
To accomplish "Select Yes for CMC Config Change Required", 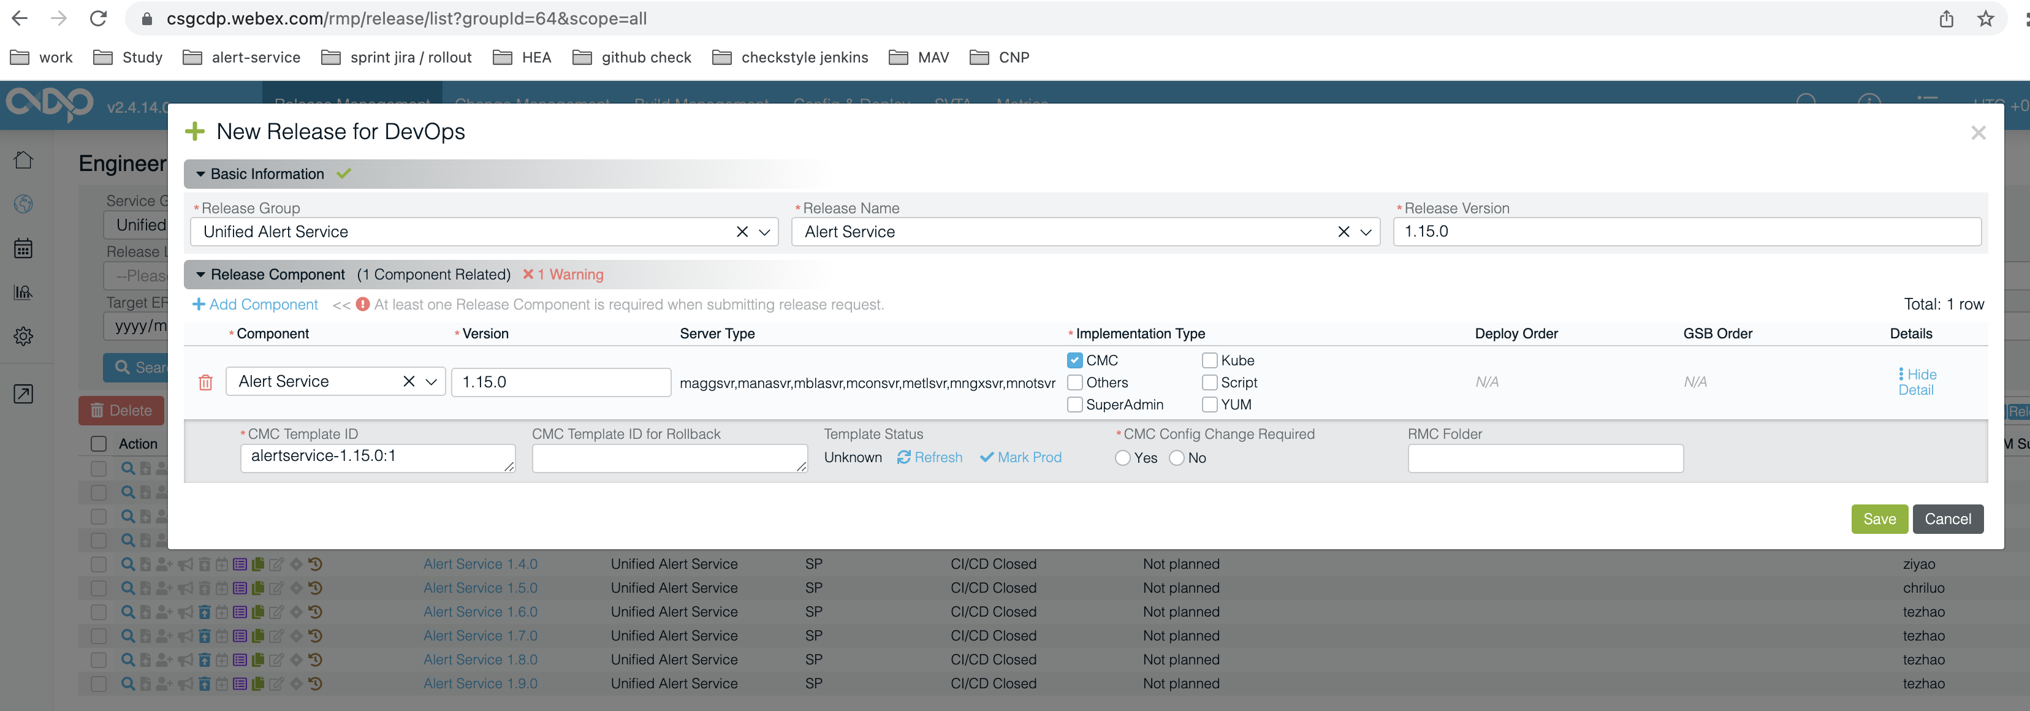I will [x=1123, y=458].
